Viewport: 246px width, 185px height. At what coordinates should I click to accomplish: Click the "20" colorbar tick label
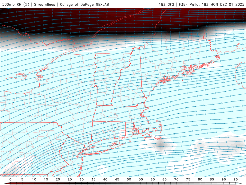pos(58,179)
